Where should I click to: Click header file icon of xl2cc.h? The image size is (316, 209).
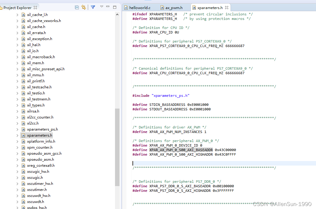[x=23, y=123]
